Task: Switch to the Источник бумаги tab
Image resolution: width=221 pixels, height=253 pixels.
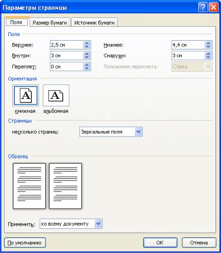Action: pyautogui.click(x=94, y=23)
